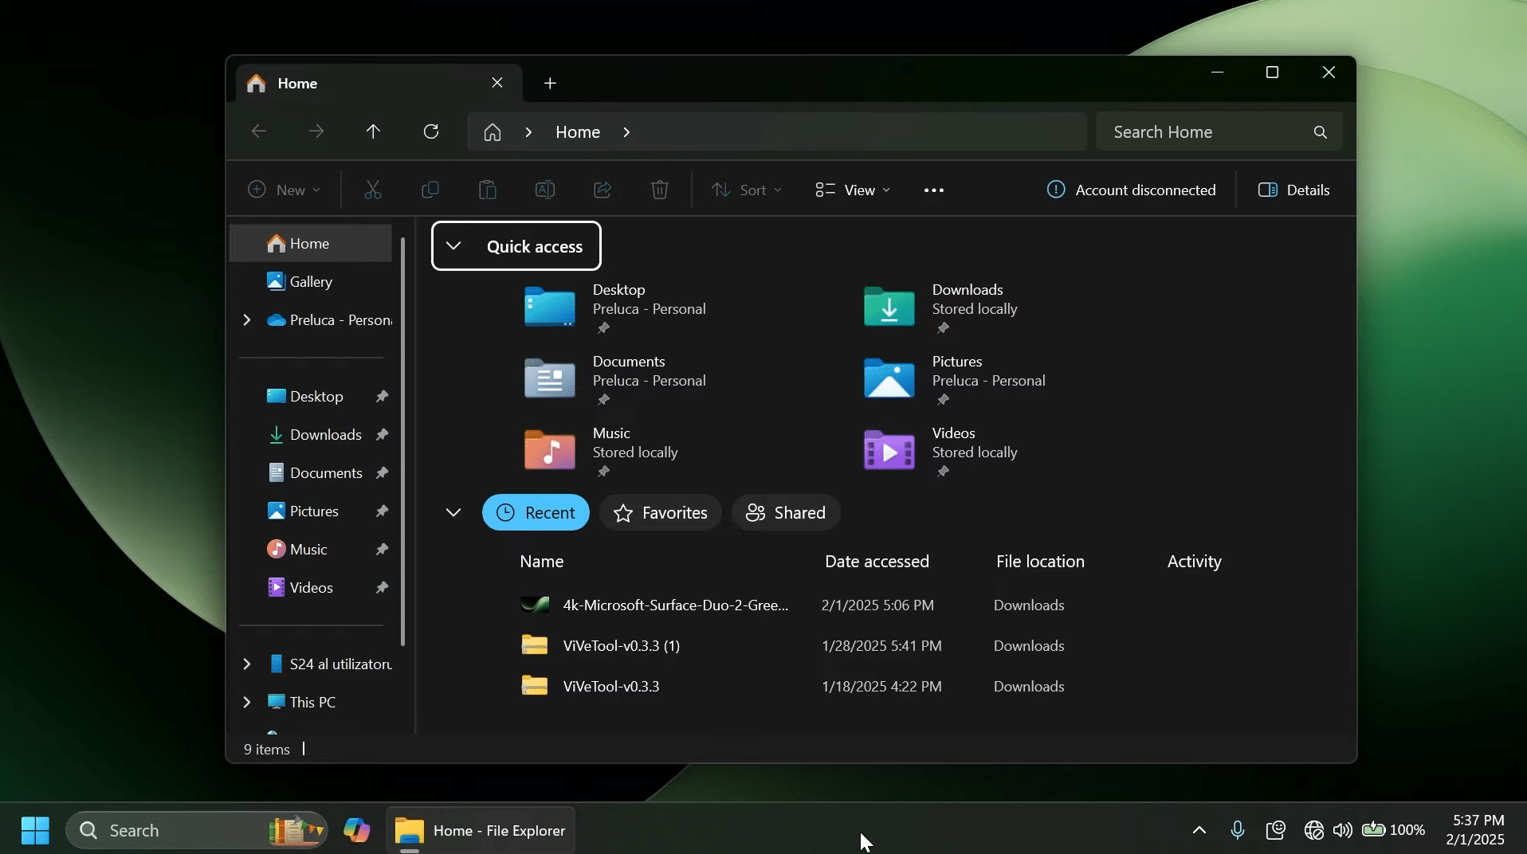Open the Pictures folder tile
Screen dimensions: 1527x854
tap(955, 380)
